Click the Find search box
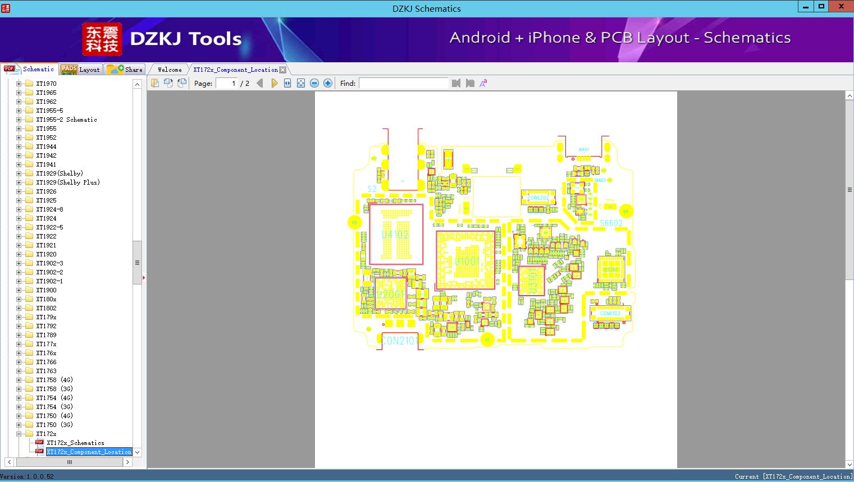854x482 pixels. point(404,83)
